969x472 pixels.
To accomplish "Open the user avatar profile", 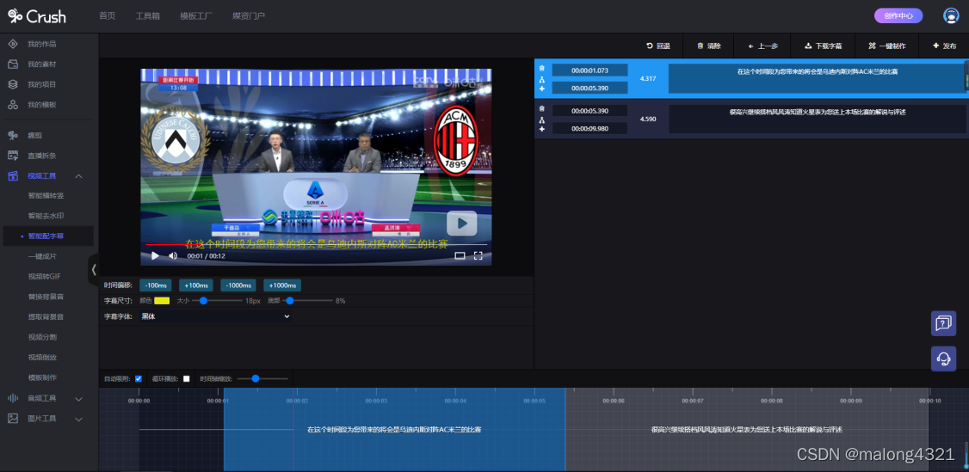I will [x=951, y=16].
